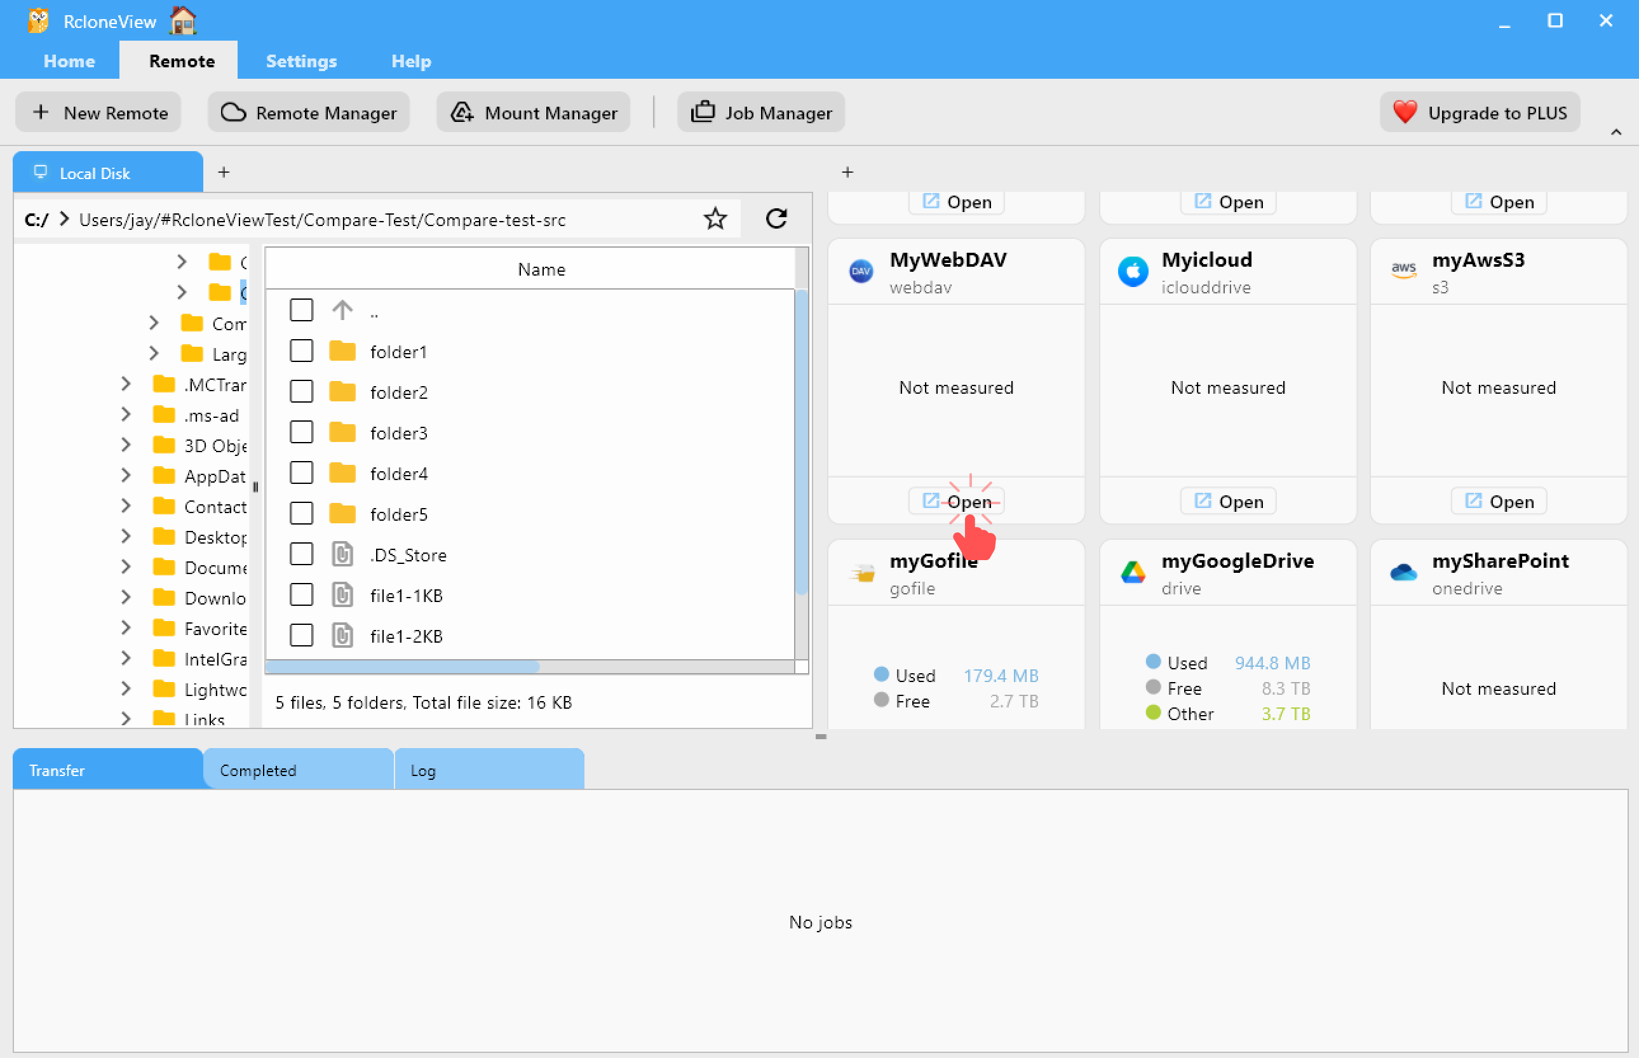Expand the Desktop folder in the tree

pos(125,537)
